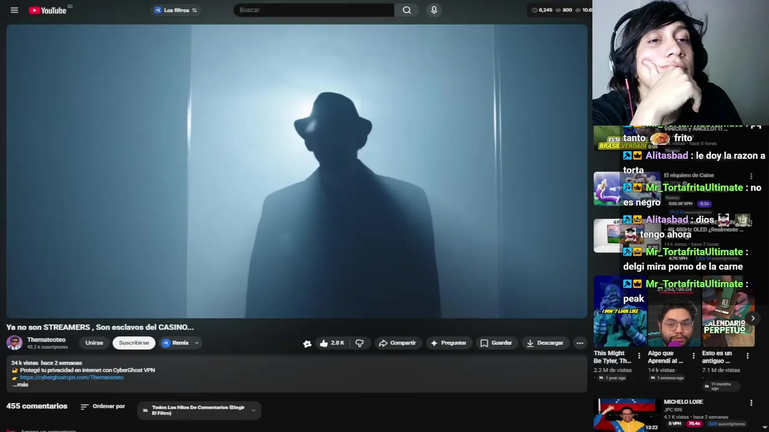The height and width of the screenshot is (432, 769).
Task: Open options menu for 'Algo que Aprendí al'
Action: (x=693, y=356)
